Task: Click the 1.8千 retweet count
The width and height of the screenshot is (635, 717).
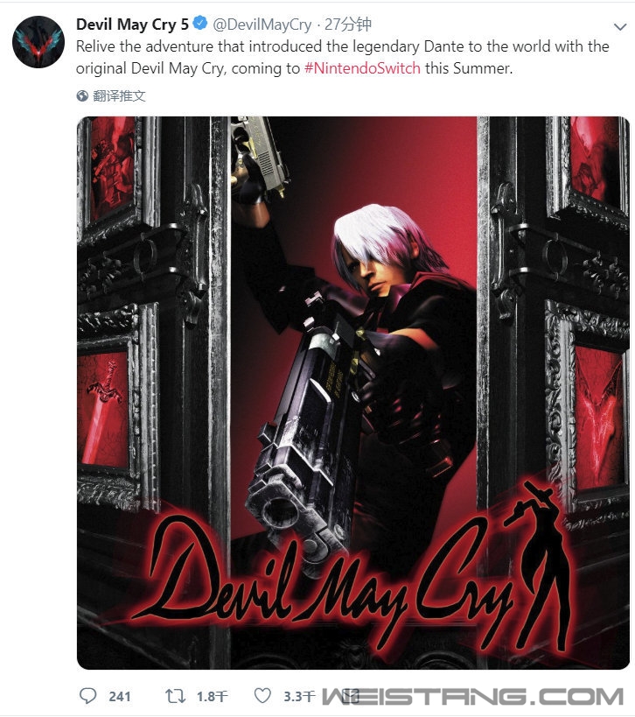Action: click(x=212, y=696)
